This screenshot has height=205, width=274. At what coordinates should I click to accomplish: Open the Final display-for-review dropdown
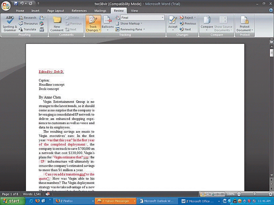coord(142,18)
